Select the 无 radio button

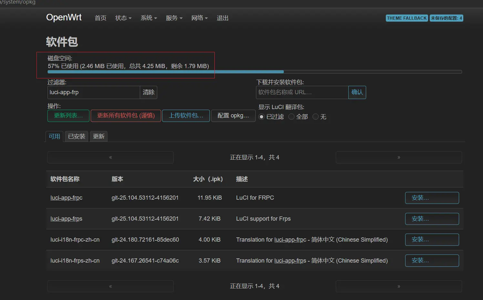point(315,117)
